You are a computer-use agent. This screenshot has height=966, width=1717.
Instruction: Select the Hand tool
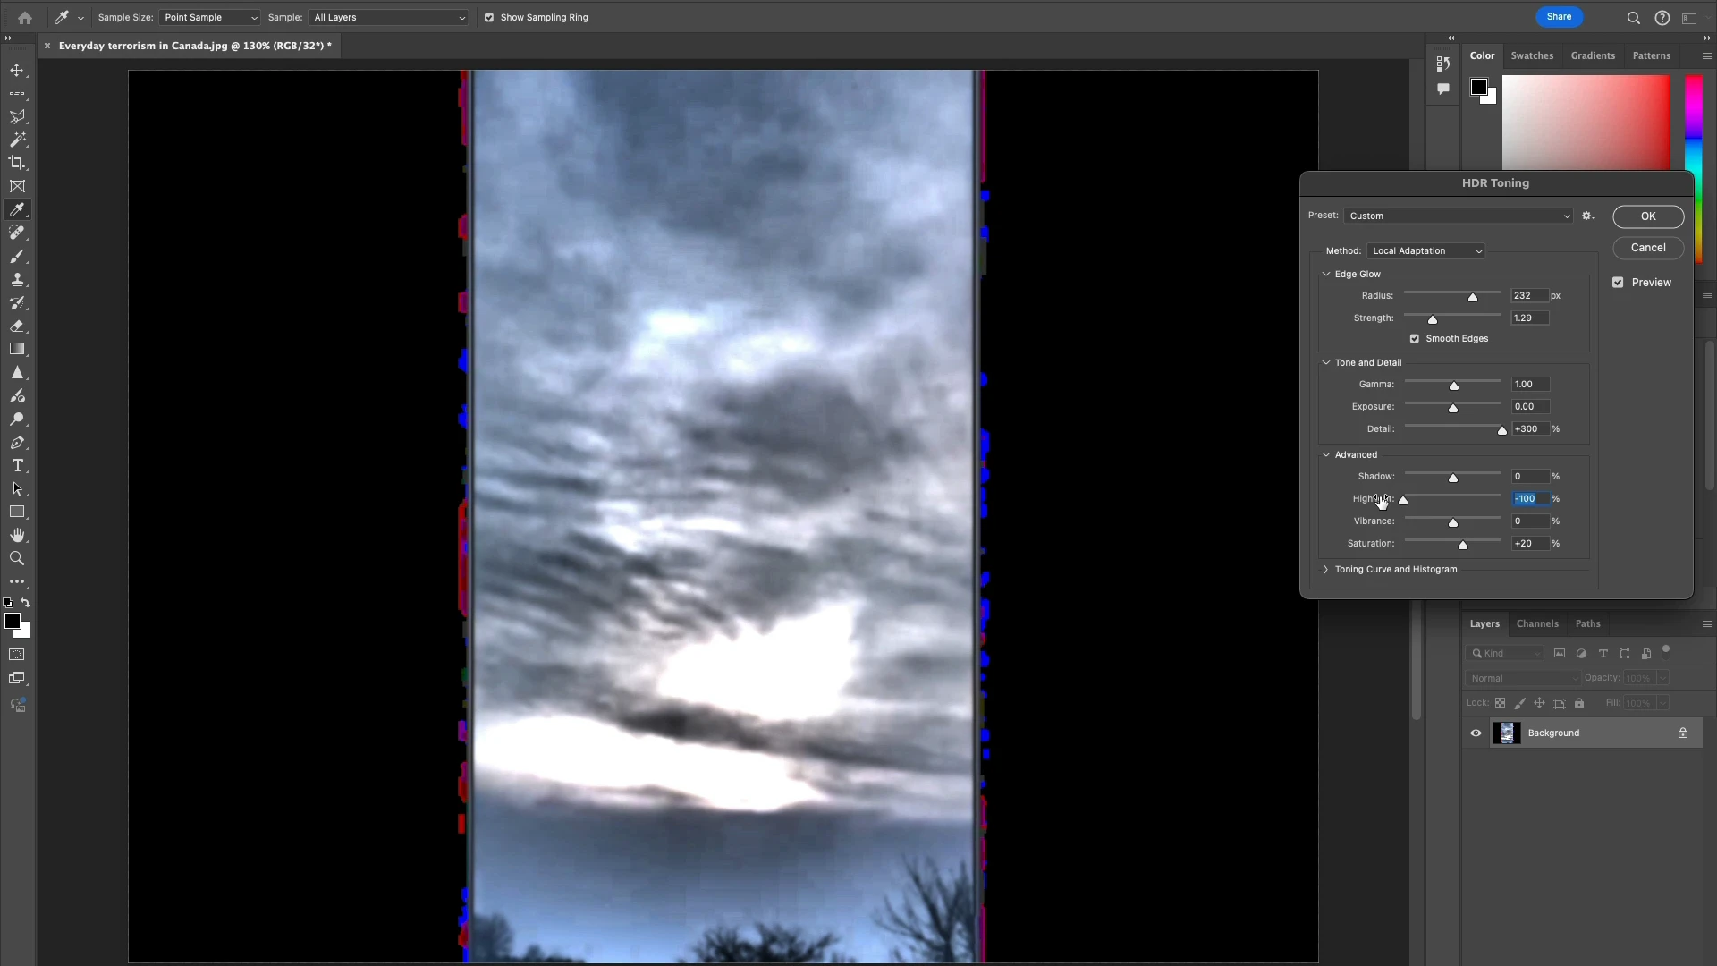click(17, 535)
